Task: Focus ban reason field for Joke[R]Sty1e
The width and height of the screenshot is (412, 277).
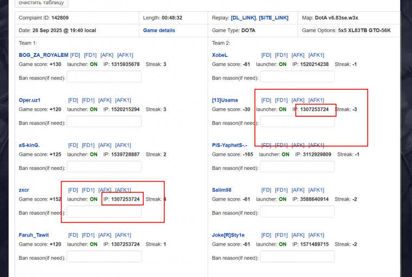Action: click(297, 257)
